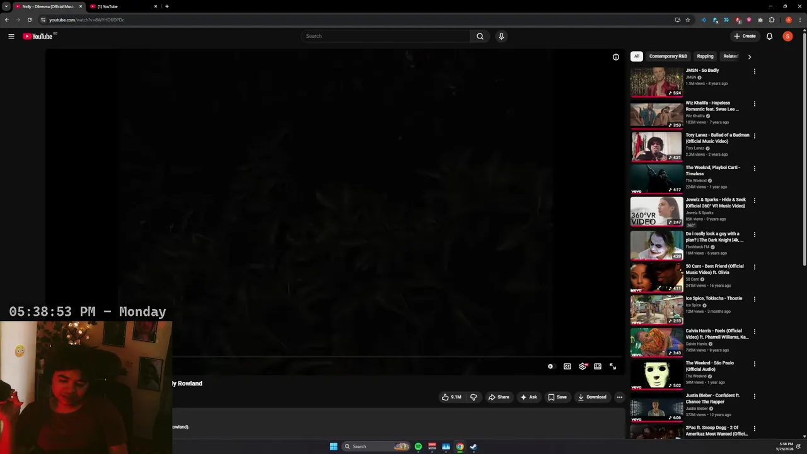
Task: Open options menu for 50 Cent Best Friend
Action: click(755, 267)
